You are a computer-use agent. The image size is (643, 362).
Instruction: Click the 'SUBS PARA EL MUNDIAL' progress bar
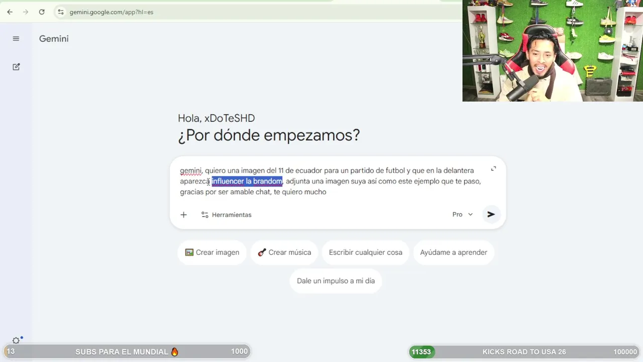coord(127,351)
